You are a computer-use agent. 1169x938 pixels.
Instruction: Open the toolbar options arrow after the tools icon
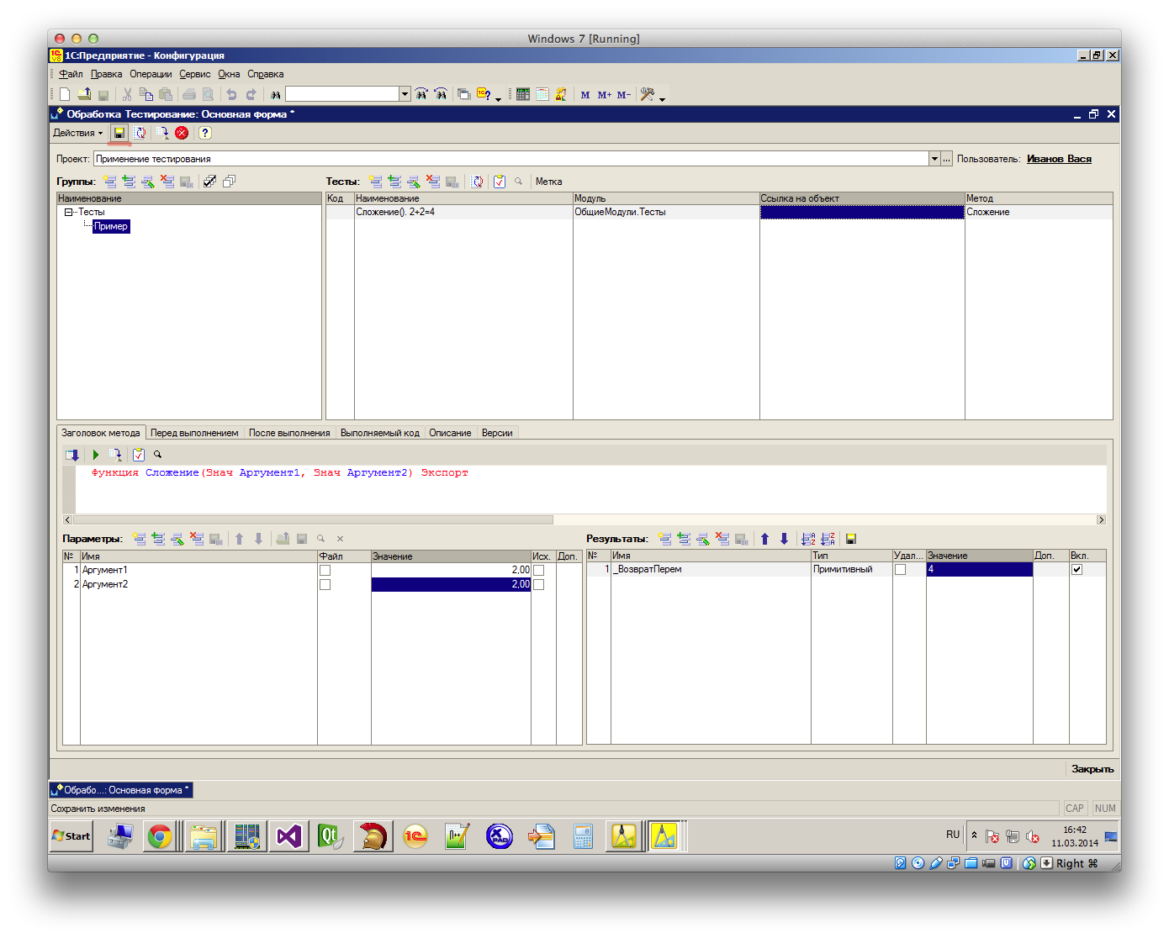point(663,98)
